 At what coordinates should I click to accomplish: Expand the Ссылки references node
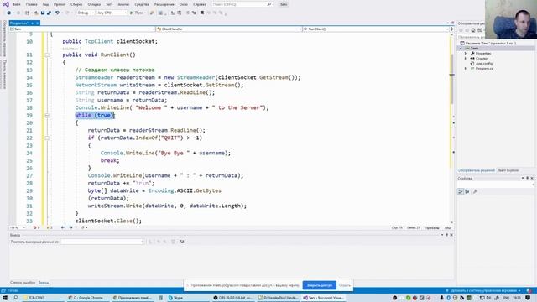pyautogui.click(x=466, y=59)
